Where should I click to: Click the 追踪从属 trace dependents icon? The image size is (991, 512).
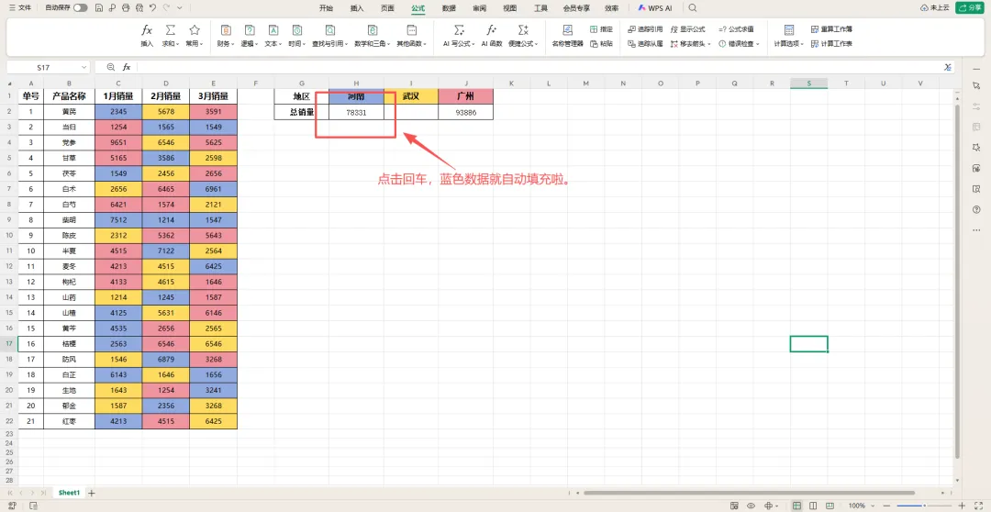click(632, 44)
